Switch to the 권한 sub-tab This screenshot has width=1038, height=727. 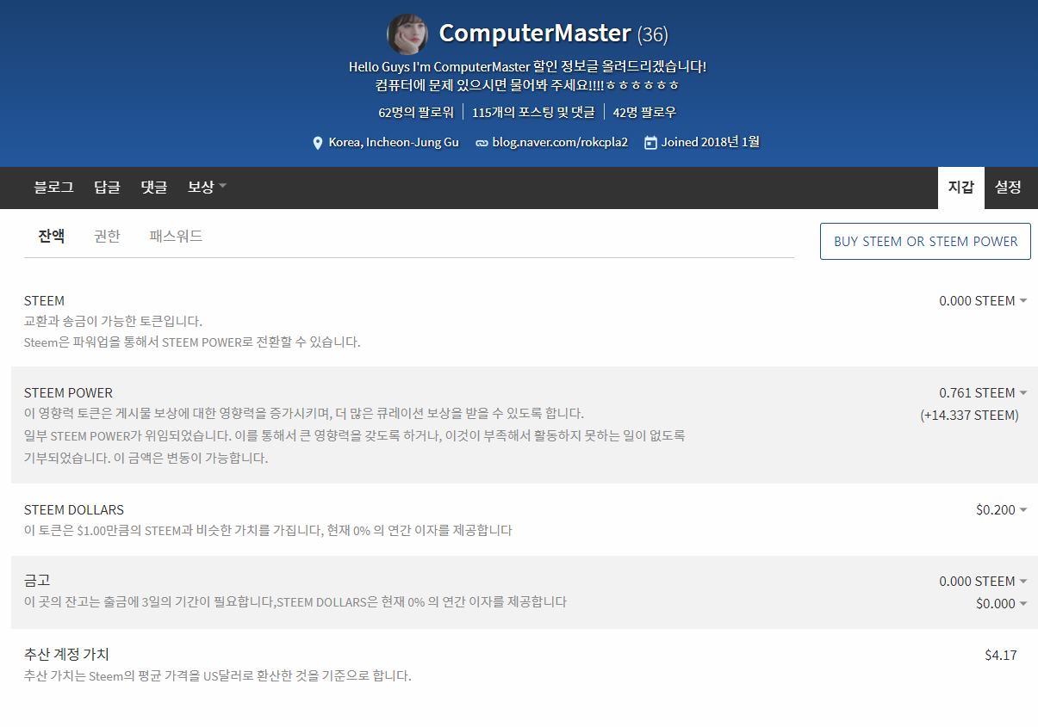point(107,236)
